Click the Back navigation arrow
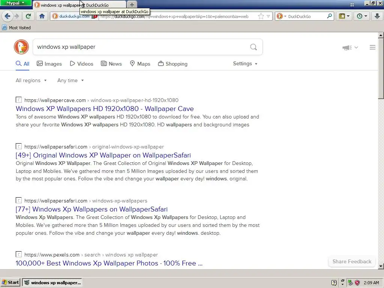Image resolution: width=384 pixels, height=288 pixels. (7, 16)
